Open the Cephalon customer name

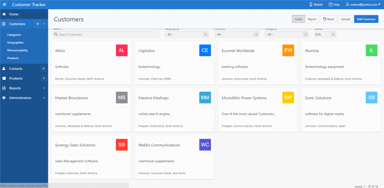tap(147, 51)
